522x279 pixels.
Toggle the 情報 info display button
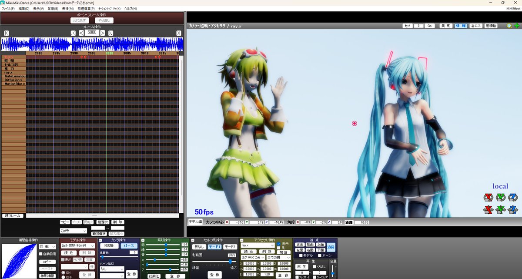tap(461, 26)
